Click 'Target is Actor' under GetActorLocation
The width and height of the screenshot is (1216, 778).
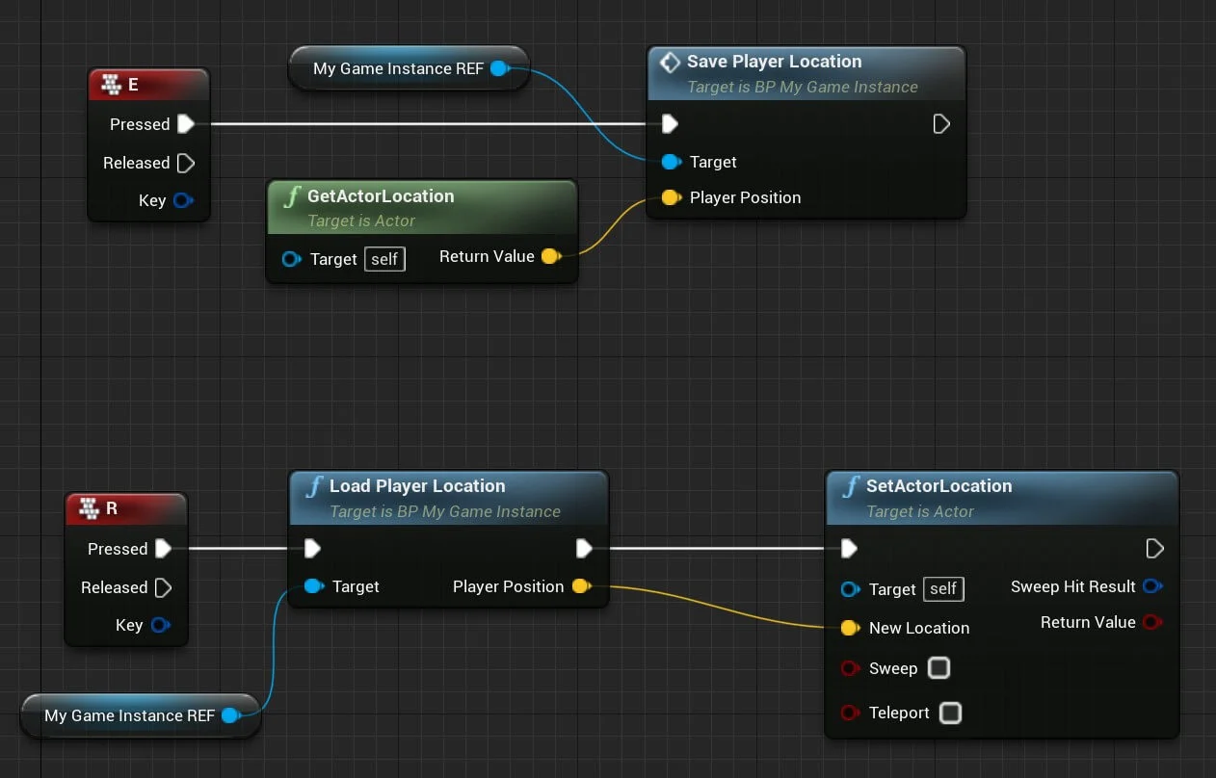[x=361, y=220]
